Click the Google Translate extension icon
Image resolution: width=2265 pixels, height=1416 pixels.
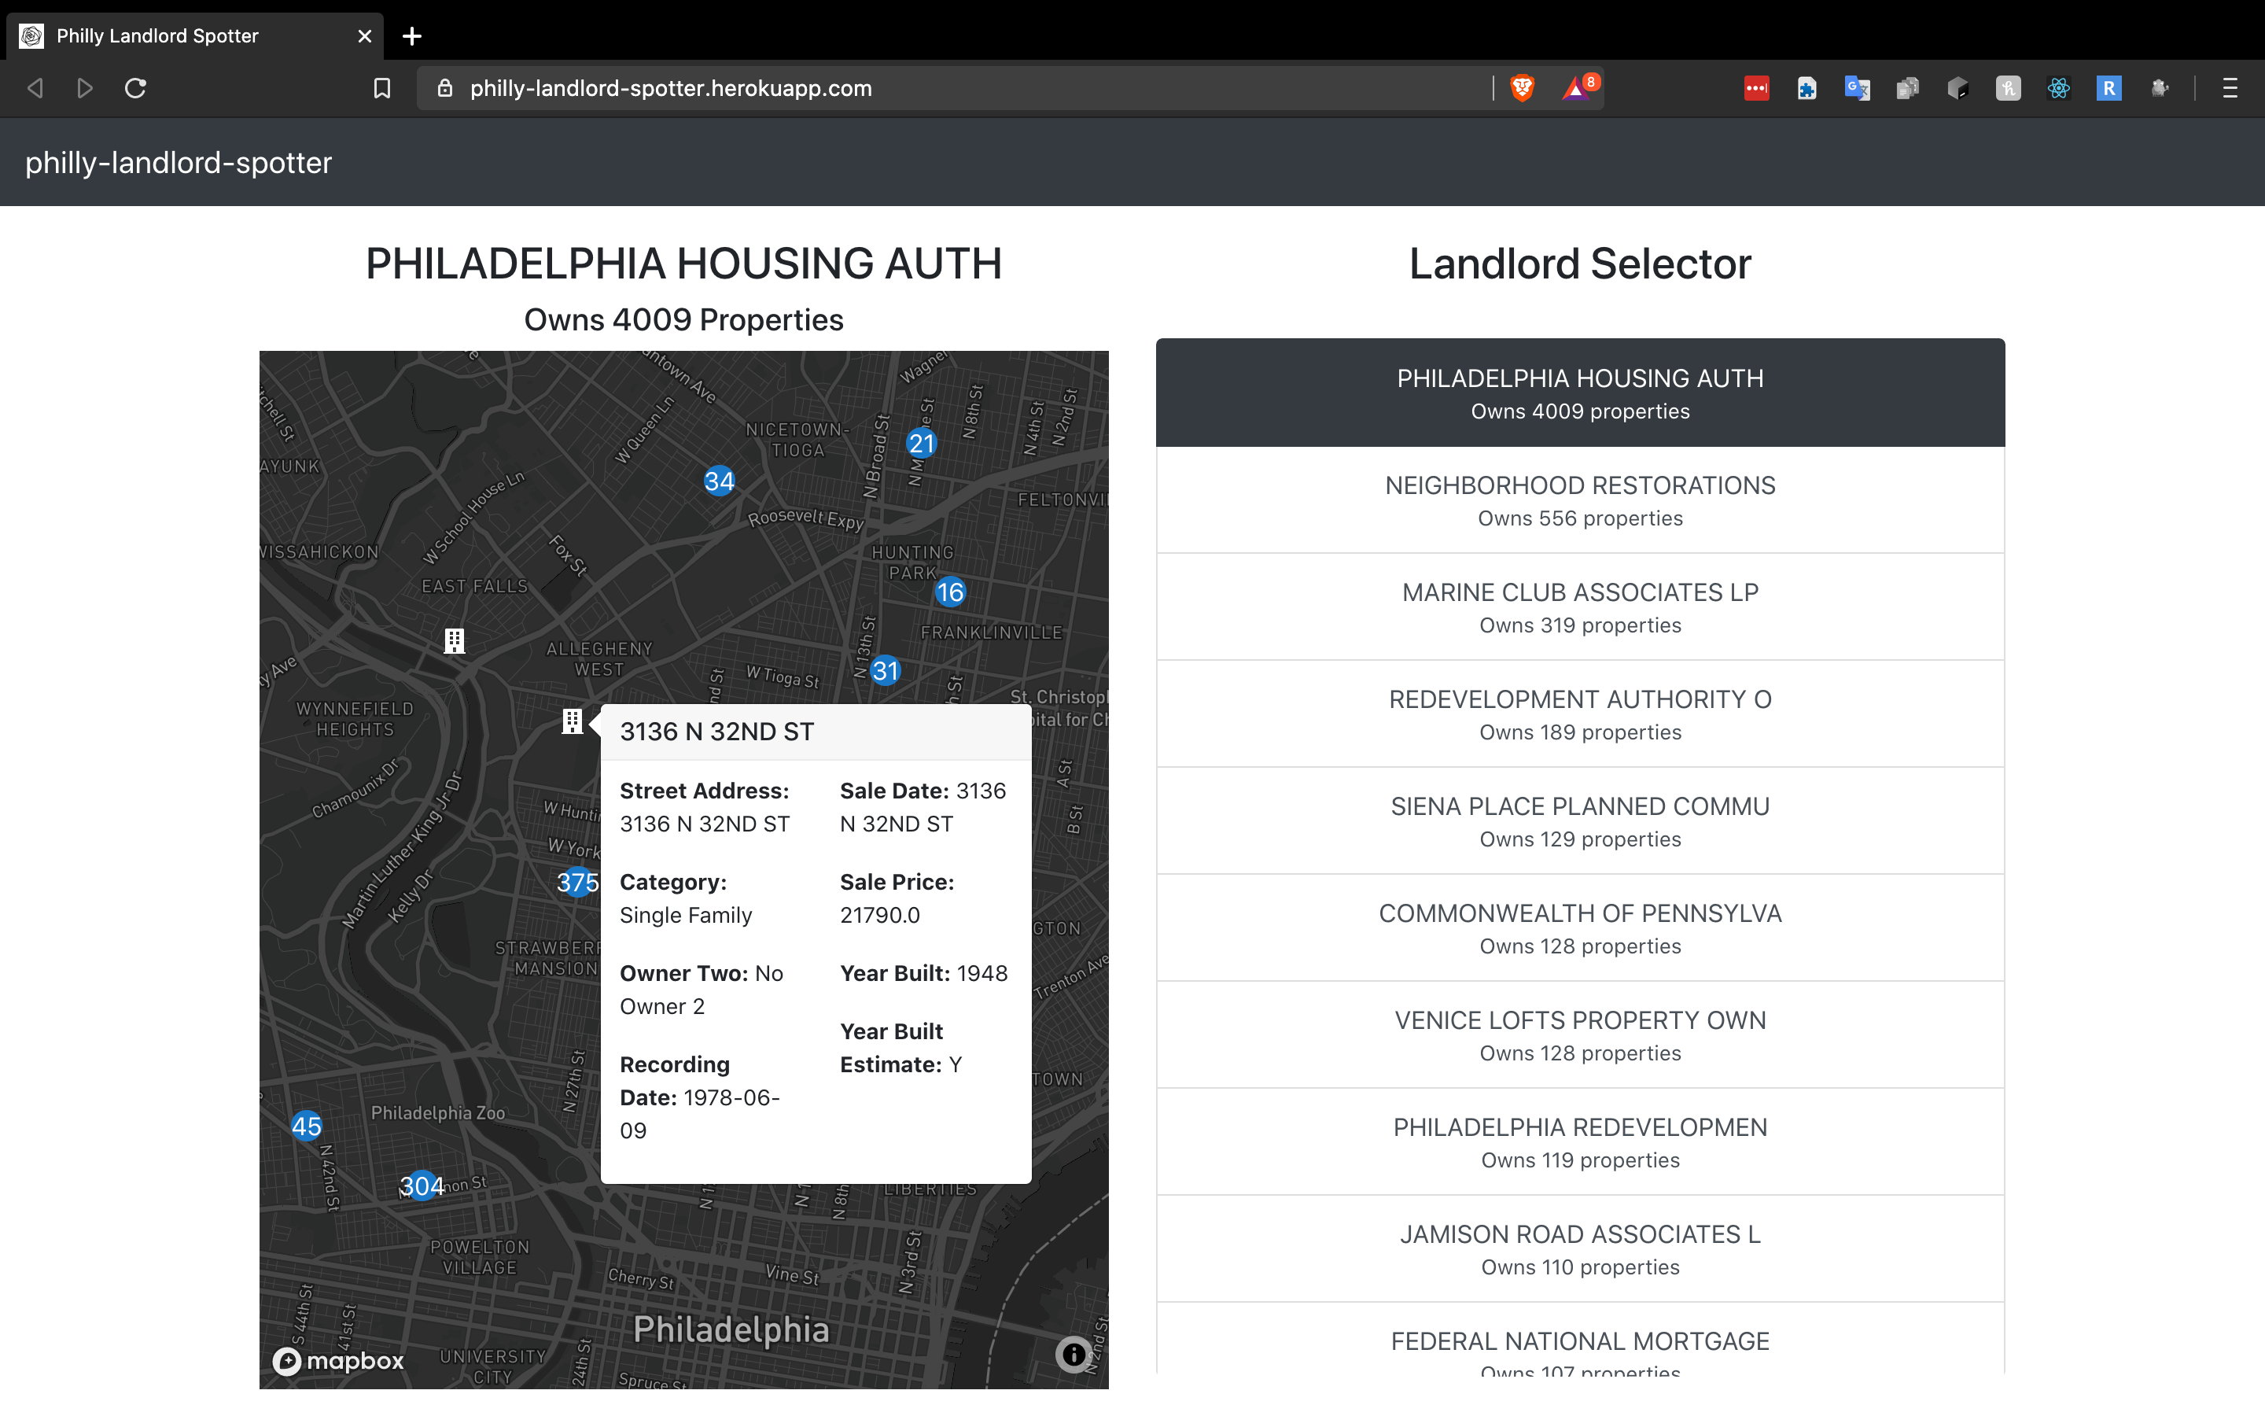1857,88
